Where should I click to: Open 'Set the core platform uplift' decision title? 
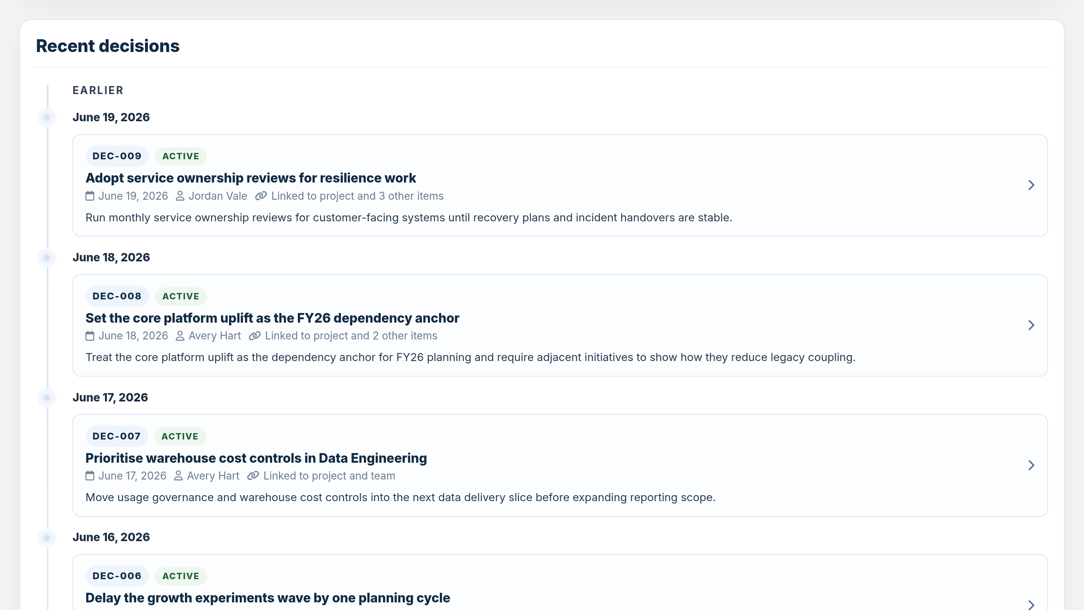click(272, 318)
